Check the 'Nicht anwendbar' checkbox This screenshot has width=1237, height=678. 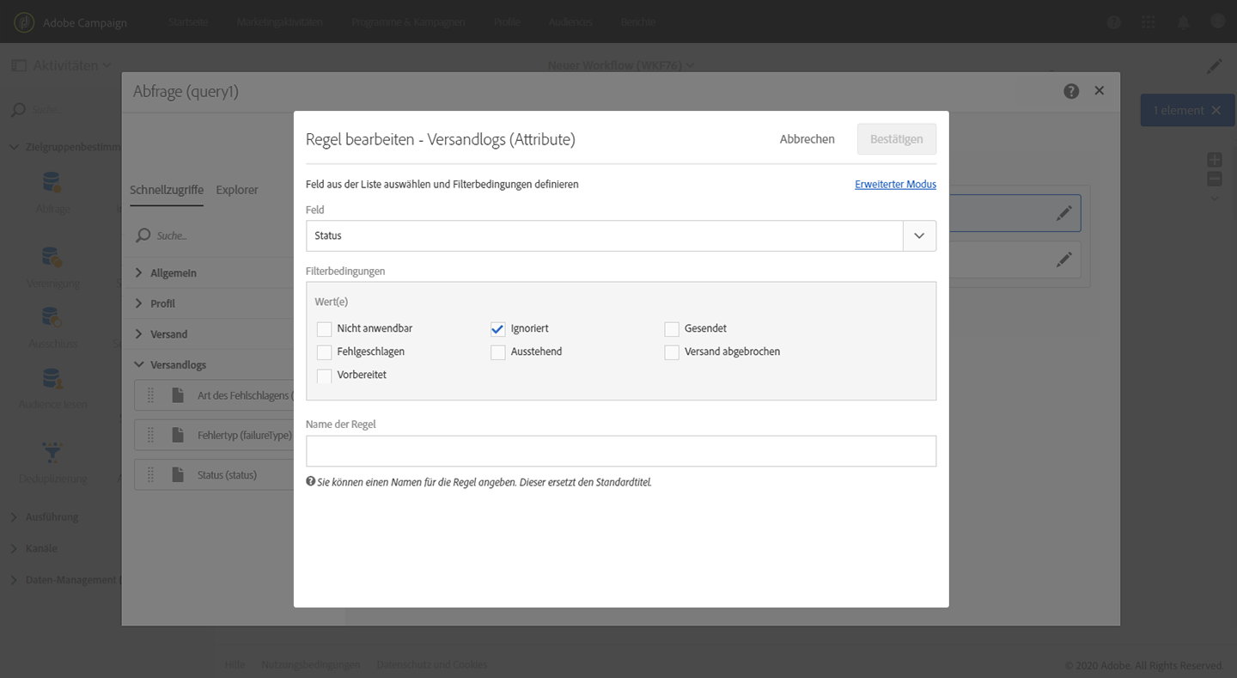324,329
